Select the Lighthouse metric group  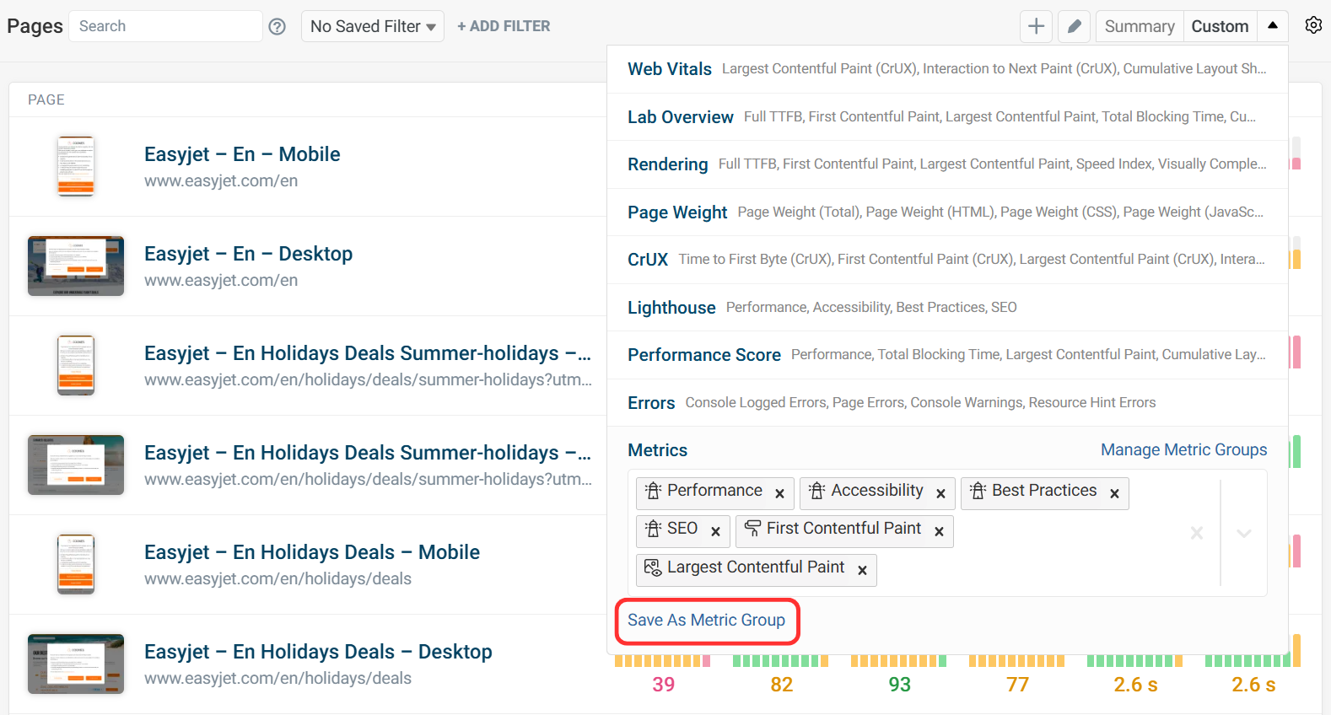pyautogui.click(x=947, y=308)
